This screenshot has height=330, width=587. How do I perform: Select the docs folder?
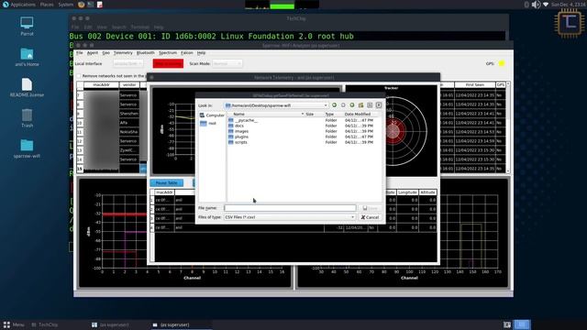[237, 126]
